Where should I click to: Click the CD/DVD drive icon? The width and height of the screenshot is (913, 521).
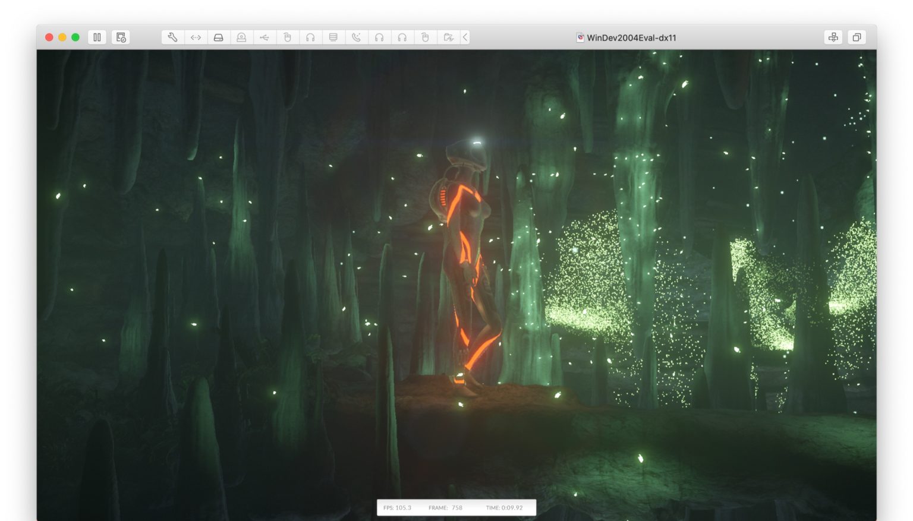point(241,37)
